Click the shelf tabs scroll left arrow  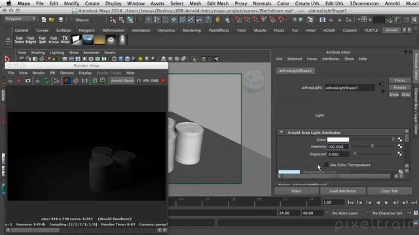pyautogui.click(x=405, y=30)
